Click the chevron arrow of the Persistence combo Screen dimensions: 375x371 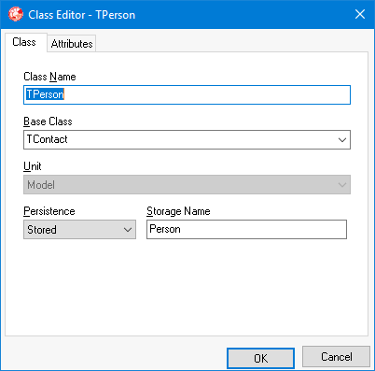point(128,230)
